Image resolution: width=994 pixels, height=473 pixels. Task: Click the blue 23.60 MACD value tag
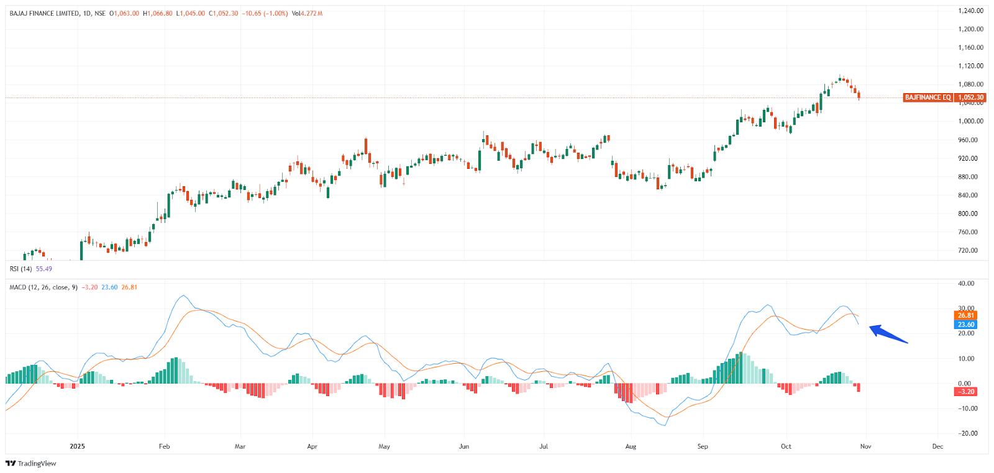pyautogui.click(x=965, y=325)
